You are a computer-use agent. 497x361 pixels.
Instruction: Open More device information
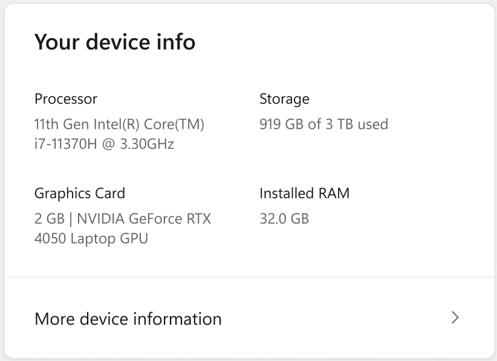[x=128, y=319]
